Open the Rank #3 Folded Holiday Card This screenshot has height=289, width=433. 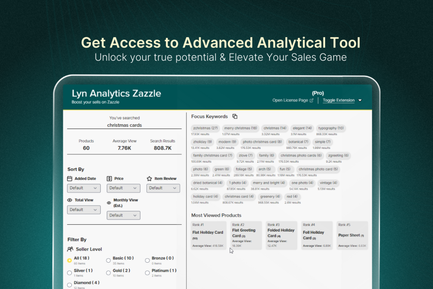[281, 236]
